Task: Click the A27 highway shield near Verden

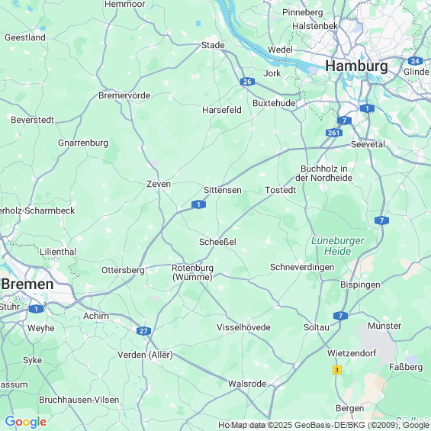Action: click(143, 331)
